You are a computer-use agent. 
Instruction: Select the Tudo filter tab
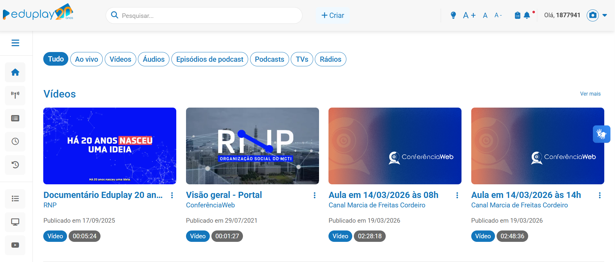(x=56, y=59)
